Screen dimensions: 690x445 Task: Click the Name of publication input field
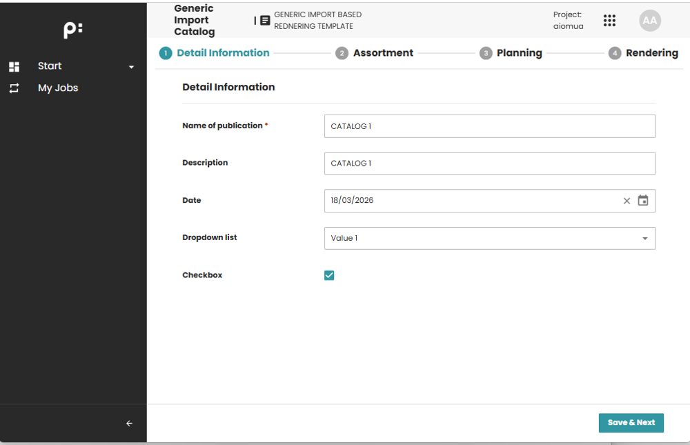click(490, 126)
